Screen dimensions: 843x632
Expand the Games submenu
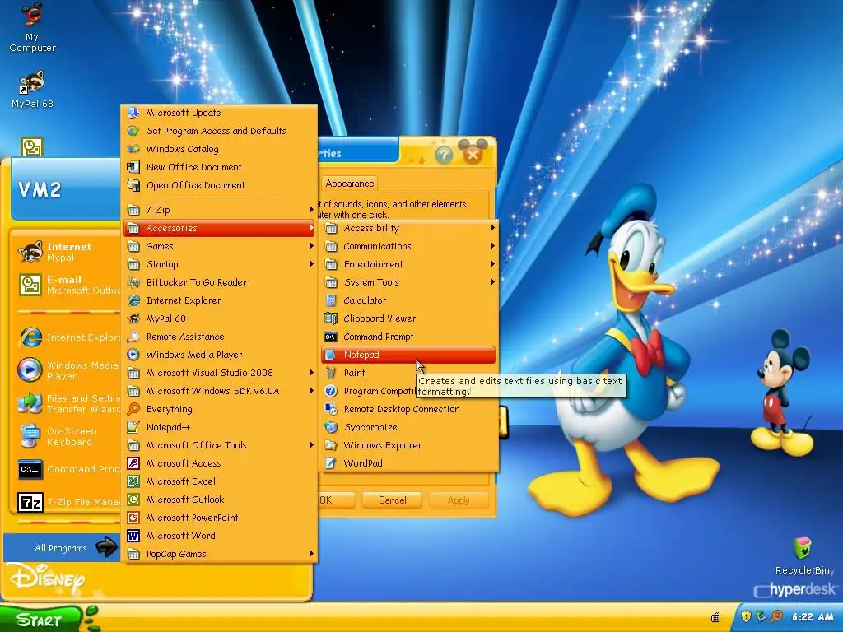click(x=219, y=246)
